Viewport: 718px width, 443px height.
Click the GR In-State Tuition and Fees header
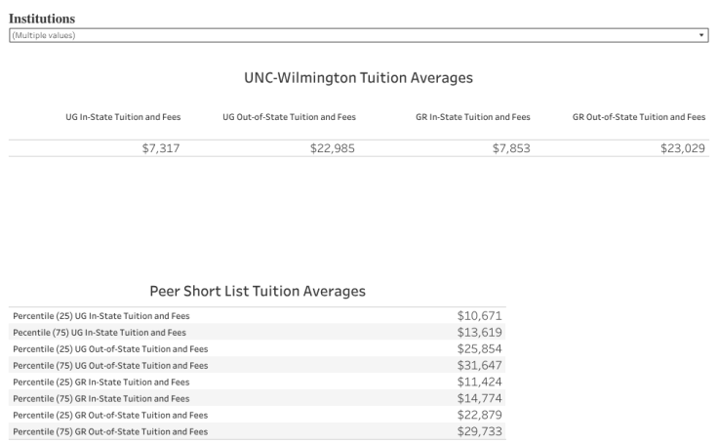coord(473,117)
